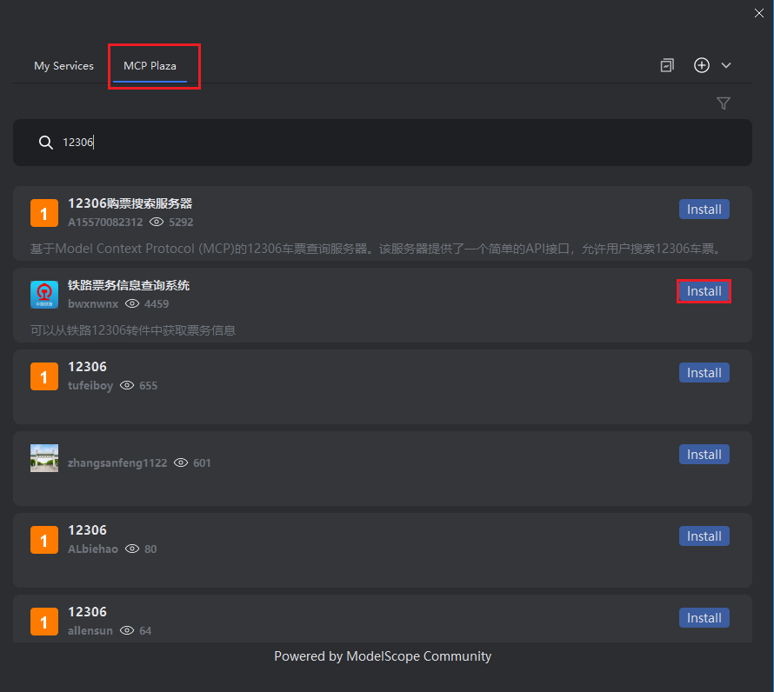Install the 12306购票搜索服务器 service
Viewport: 774px width, 692px height.
(x=704, y=210)
